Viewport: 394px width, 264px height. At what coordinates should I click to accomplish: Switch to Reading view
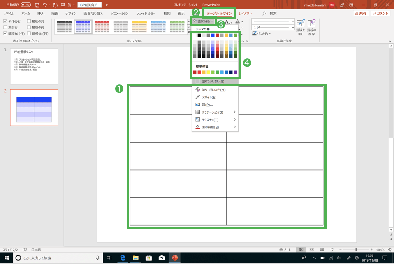[x=322, y=250]
